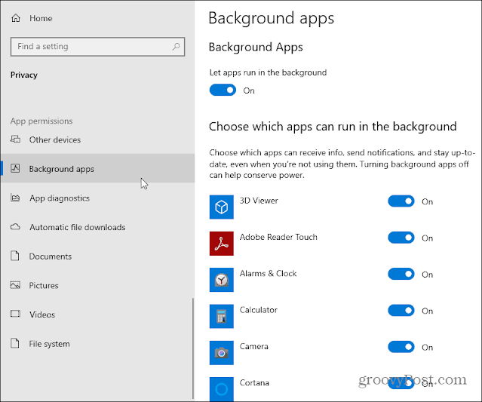Select Background apps menu item
Image resolution: width=482 pixels, height=402 pixels.
pyautogui.click(x=97, y=168)
